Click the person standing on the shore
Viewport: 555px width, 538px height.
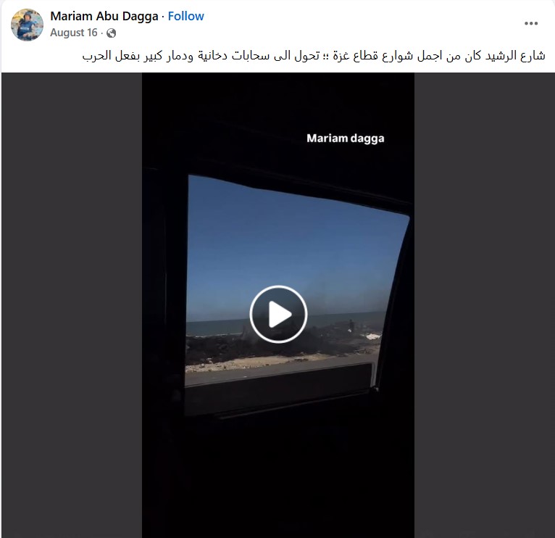pyautogui.click(x=351, y=326)
